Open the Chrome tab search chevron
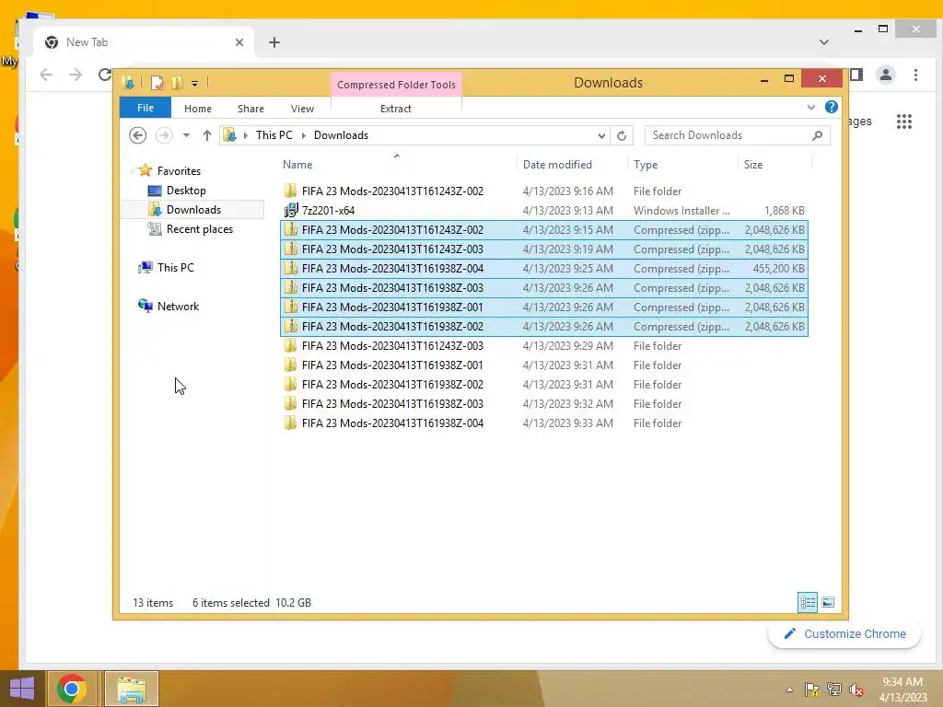Viewport: 943px width, 707px height. [824, 42]
